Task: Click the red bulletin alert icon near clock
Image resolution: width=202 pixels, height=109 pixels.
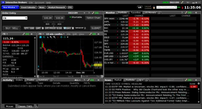Action: pos(183,7)
